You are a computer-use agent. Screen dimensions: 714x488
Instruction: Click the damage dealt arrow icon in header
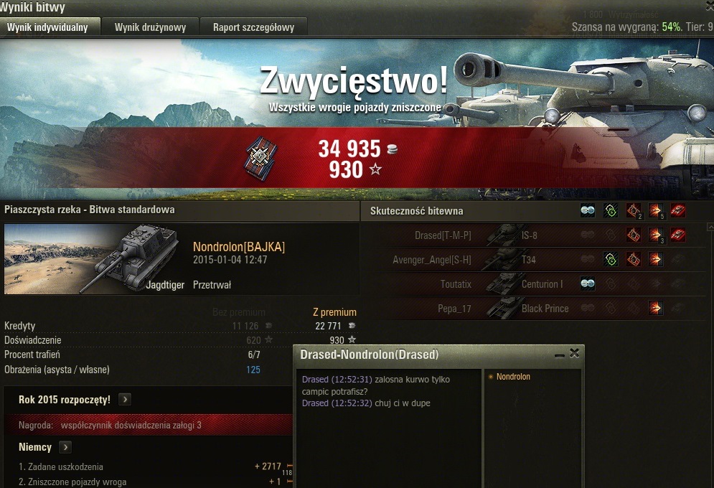pos(656,211)
